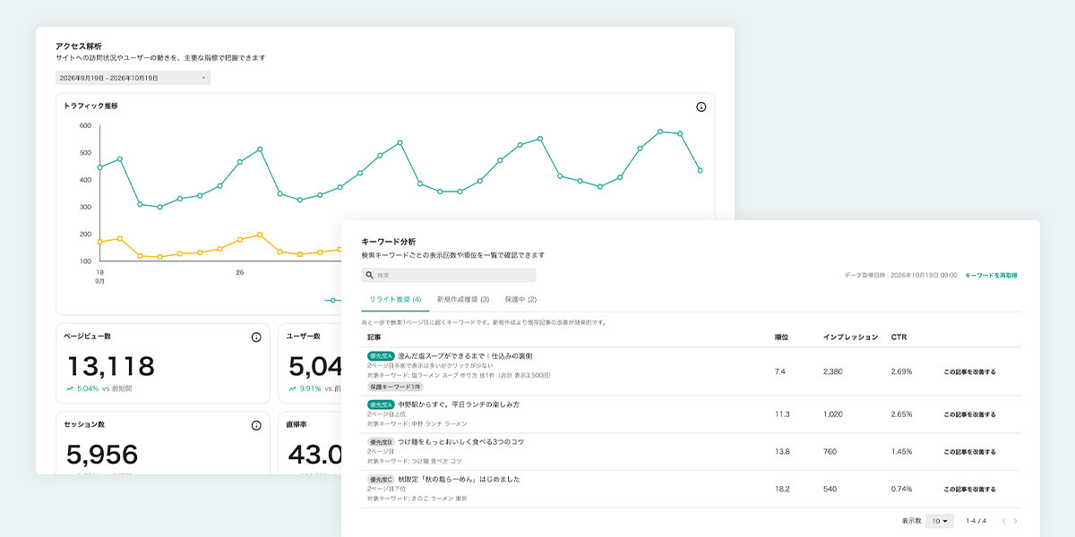1075x537 pixels.
Task: Click この記事を改善する for 澄んだ塩スープ article
Action: point(969,371)
